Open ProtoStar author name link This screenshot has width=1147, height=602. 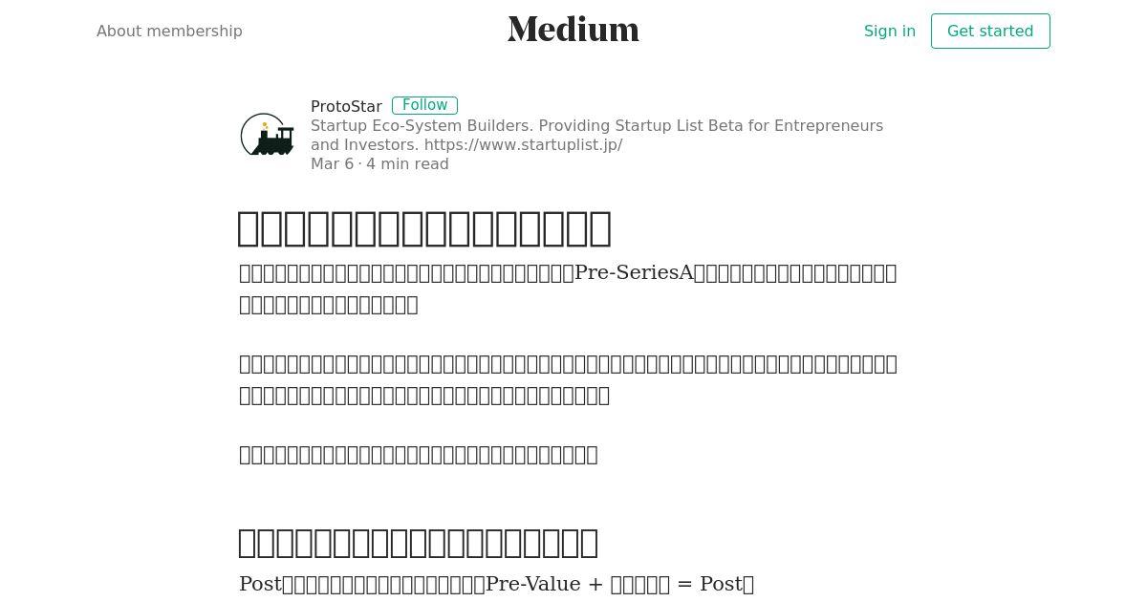click(x=346, y=106)
